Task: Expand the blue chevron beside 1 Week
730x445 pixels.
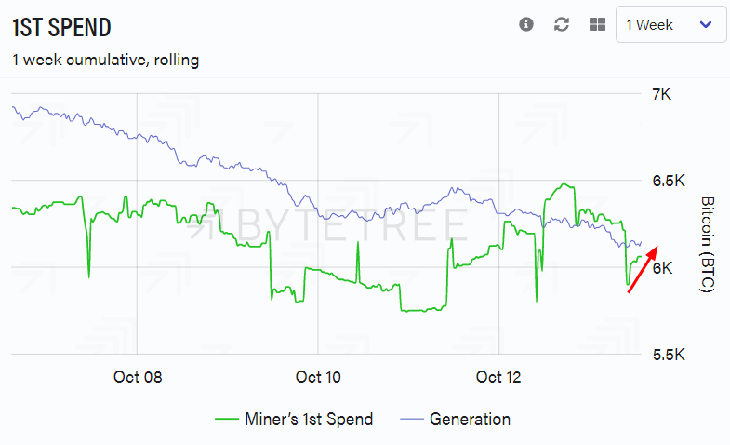Action: coord(705,25)
